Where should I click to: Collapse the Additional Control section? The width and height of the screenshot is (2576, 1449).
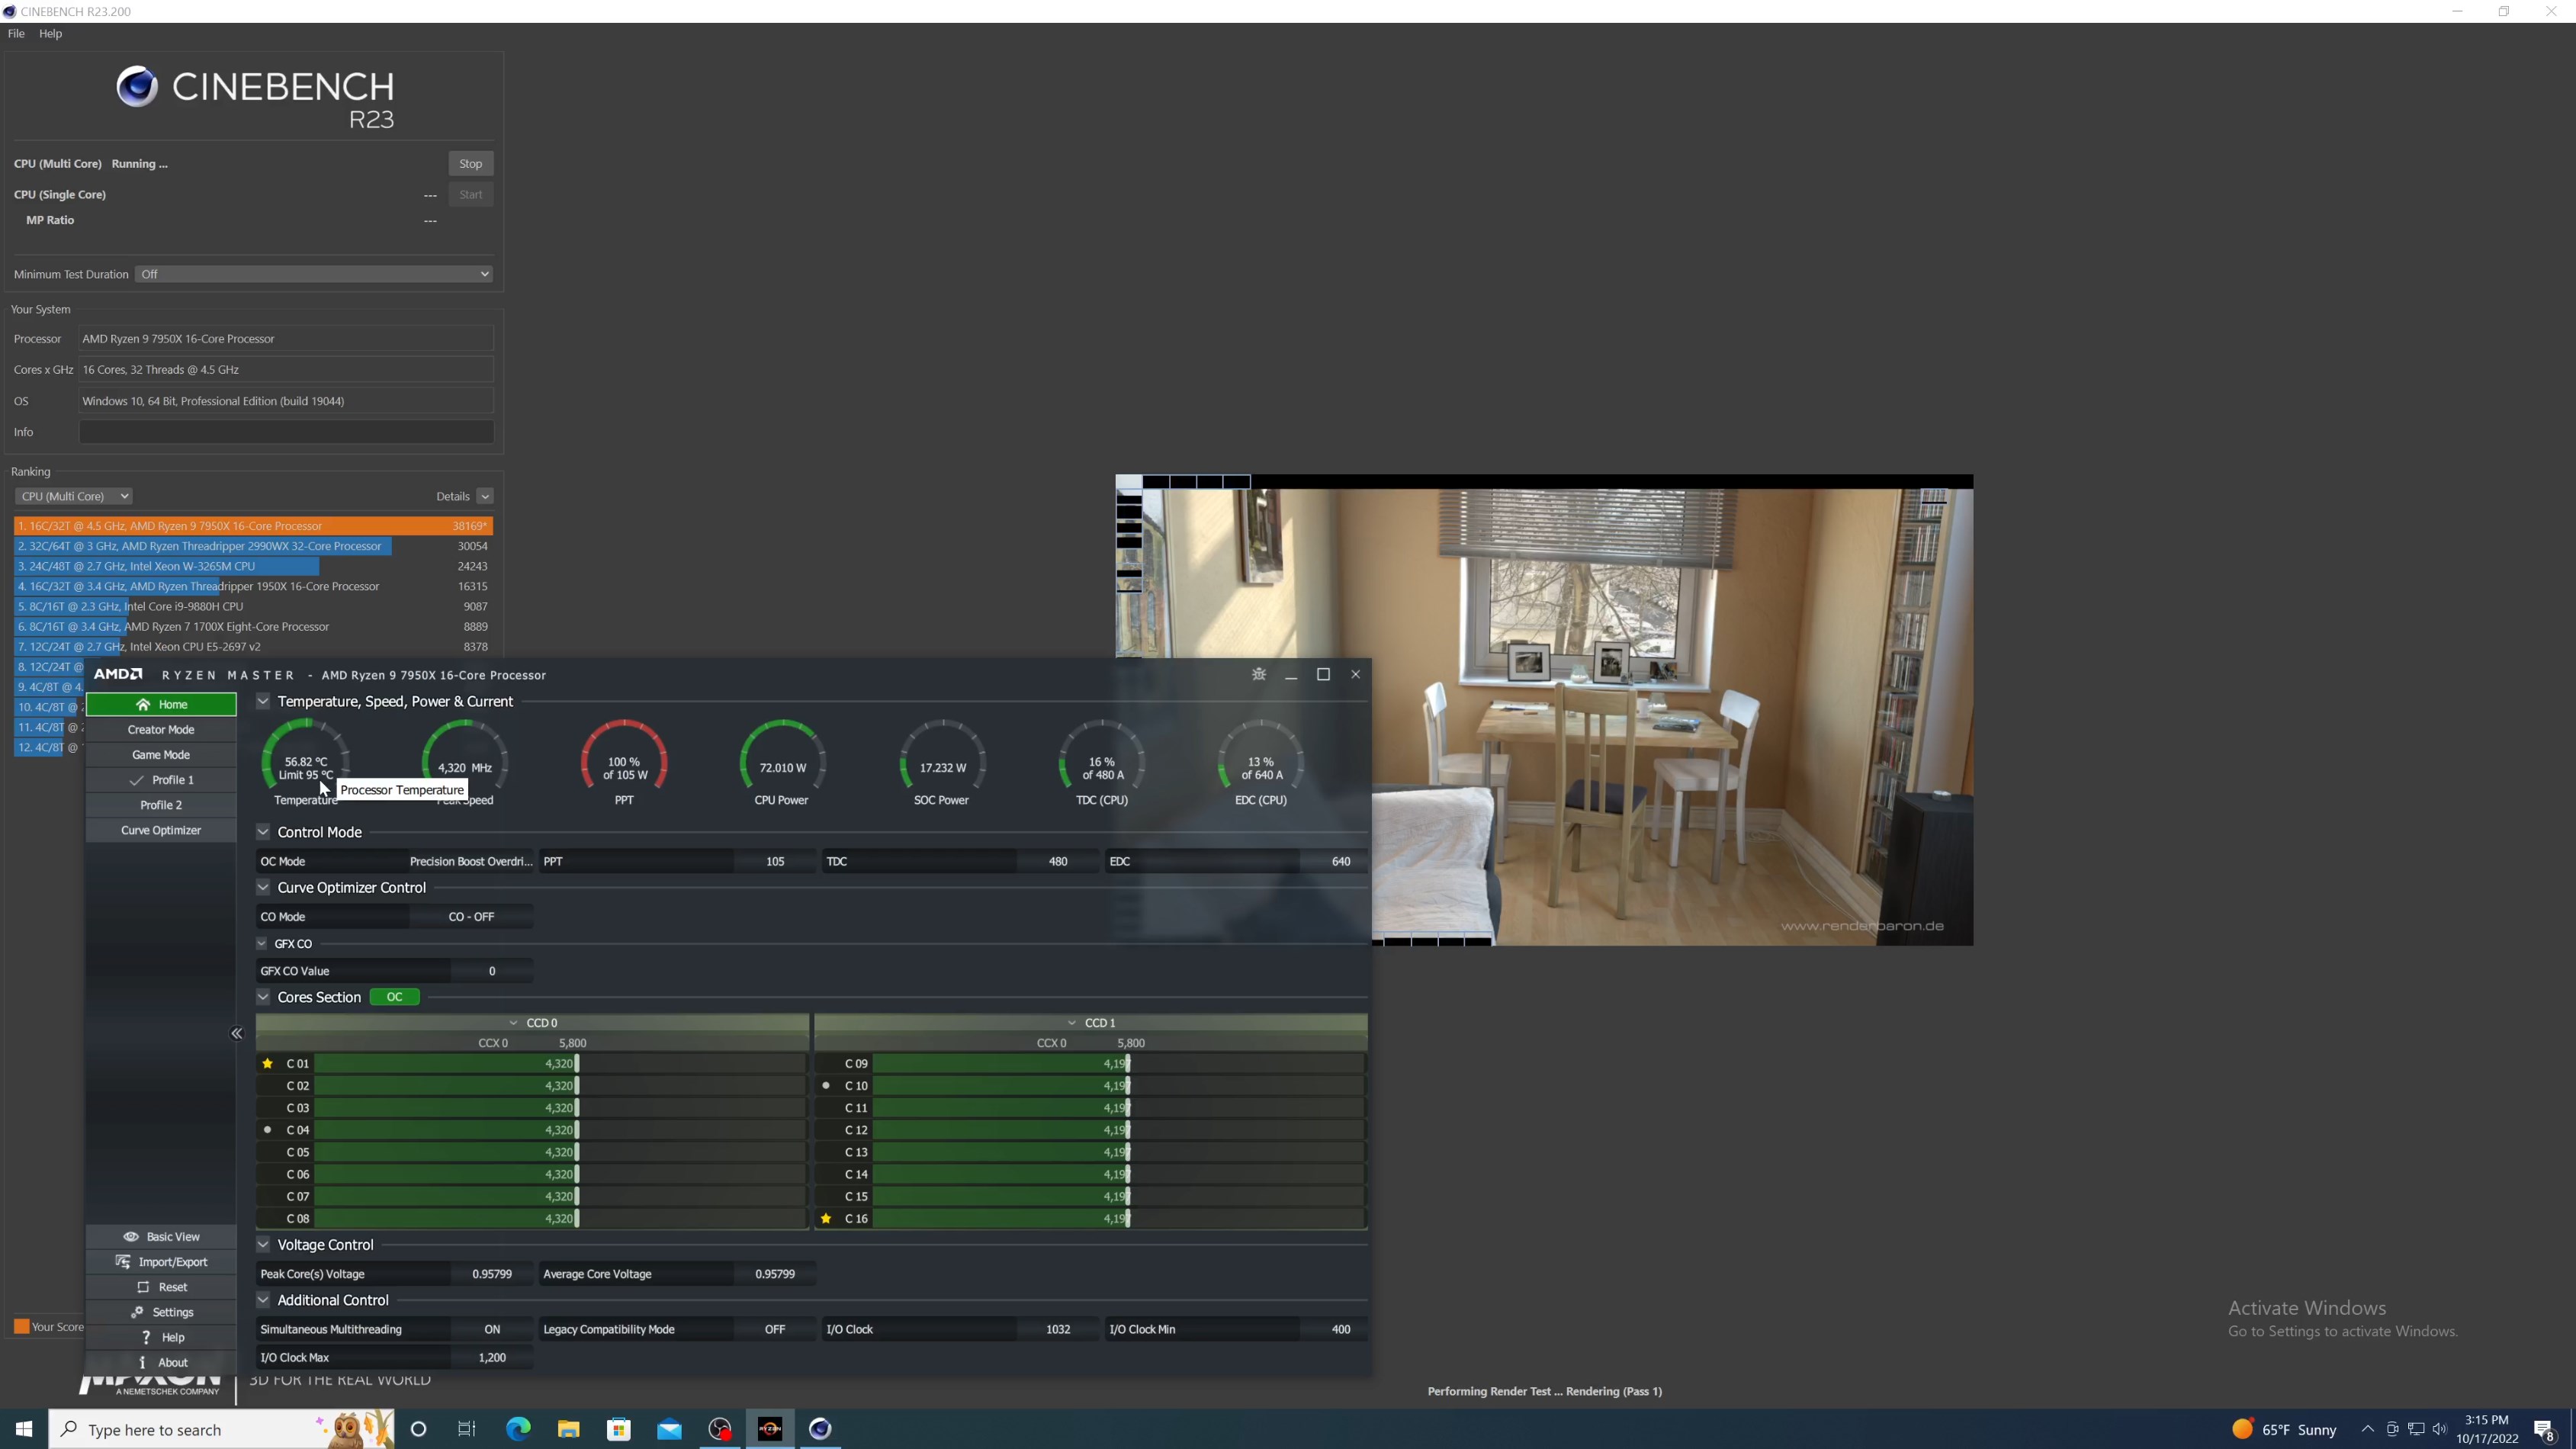click(263, 1299)
